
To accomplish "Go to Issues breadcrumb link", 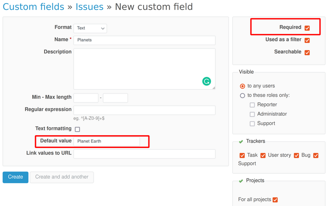I will (x=89, y=7).
